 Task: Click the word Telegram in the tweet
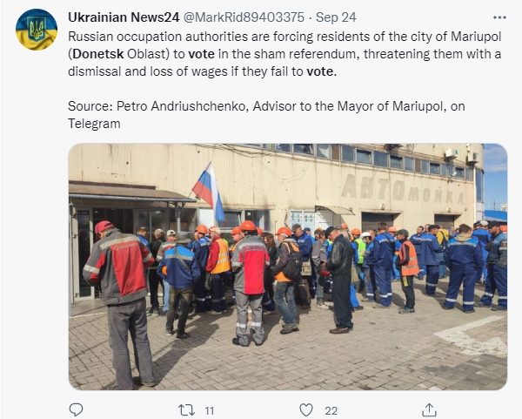click(94, 124)
